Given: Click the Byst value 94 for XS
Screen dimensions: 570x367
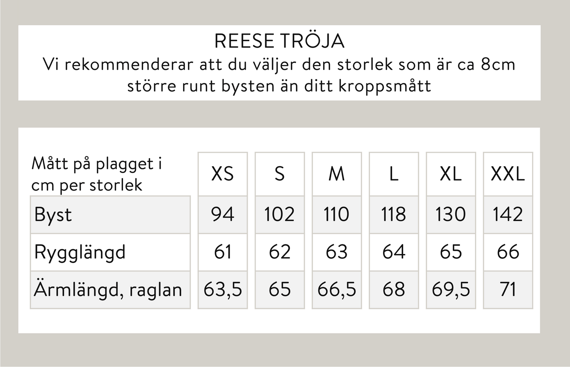Looking at the screenshot, I should point(222,215).
